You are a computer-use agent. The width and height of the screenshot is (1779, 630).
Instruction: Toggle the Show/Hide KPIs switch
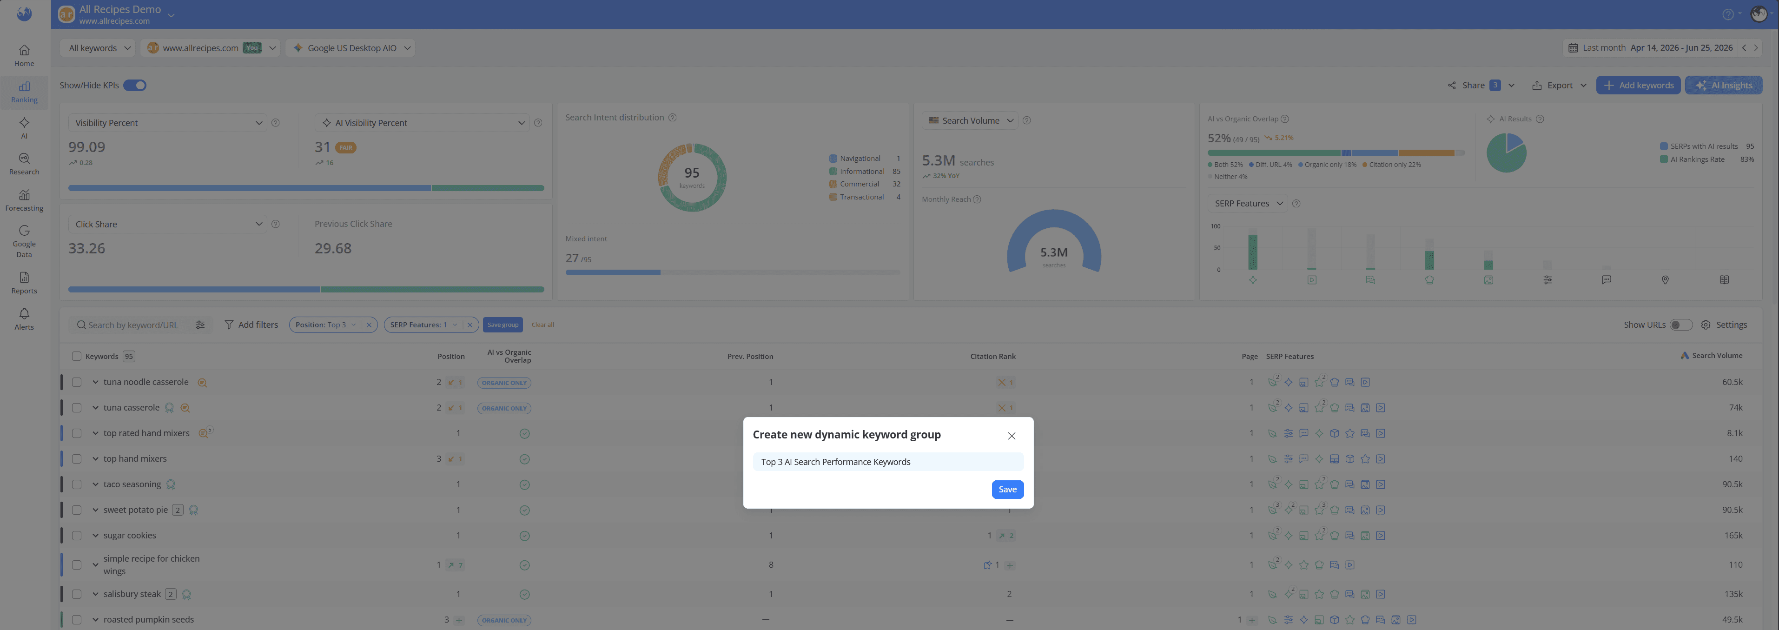[135, 86]
